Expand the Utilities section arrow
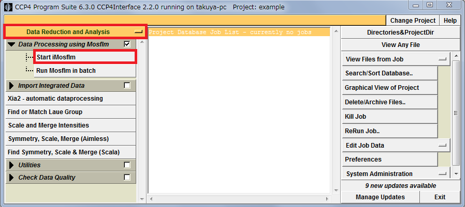 coord(11,165)
